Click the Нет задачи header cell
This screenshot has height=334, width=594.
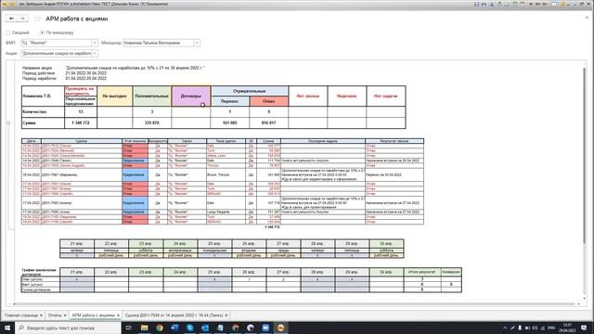386,96
